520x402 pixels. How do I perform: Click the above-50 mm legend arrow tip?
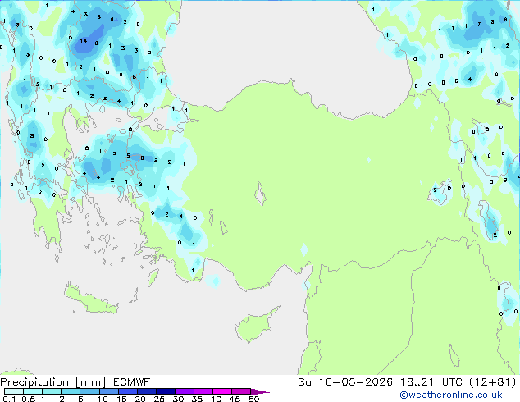point(260,391)
